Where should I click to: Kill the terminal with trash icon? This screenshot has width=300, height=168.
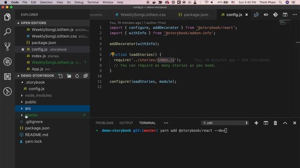click(275, 123)
